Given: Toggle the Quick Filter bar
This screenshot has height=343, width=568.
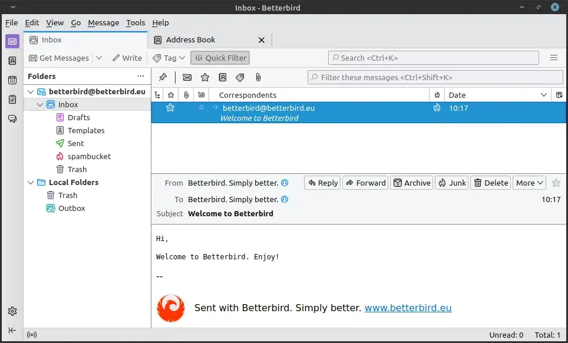Looking at the screenshot, I should (220, 58).
